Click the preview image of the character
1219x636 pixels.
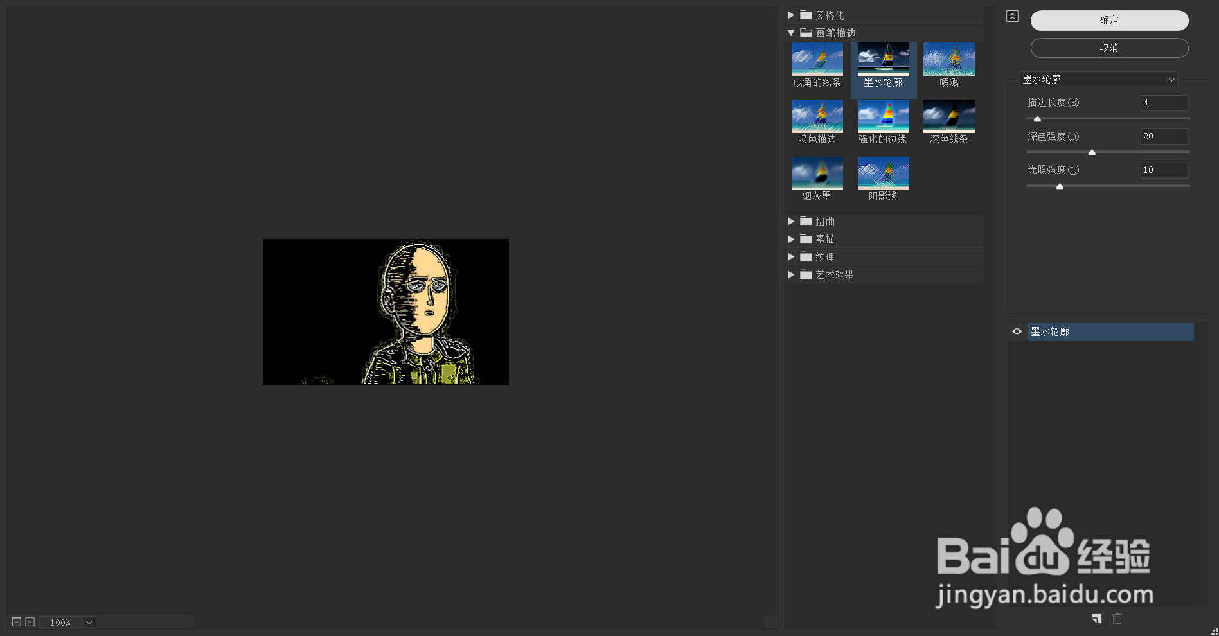386,312
